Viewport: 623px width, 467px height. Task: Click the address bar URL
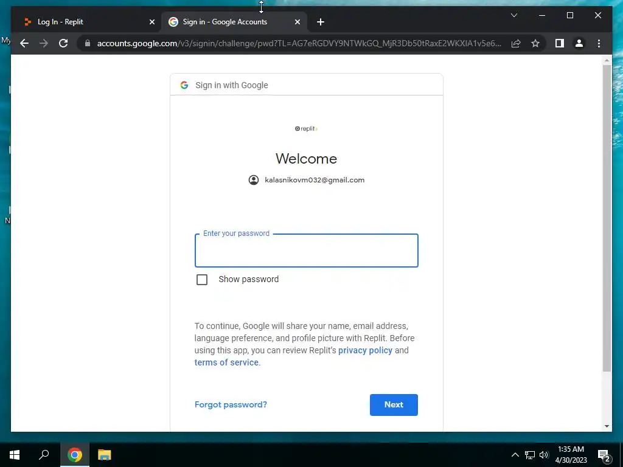tap(299, 43)
